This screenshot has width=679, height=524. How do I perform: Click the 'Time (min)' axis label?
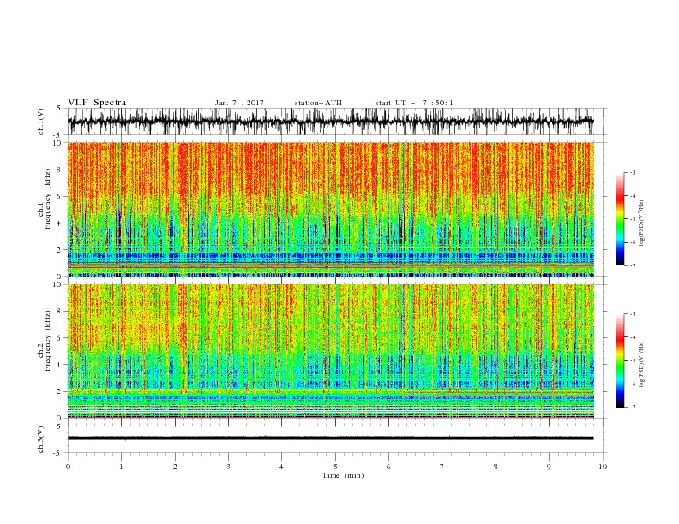(343, 475)
